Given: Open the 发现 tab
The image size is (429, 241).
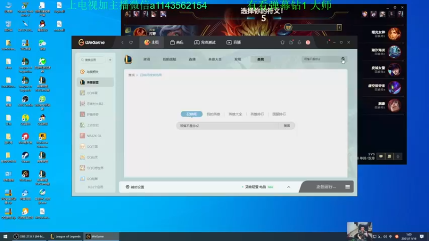Looking at the screenshot, I should click(x=238, y=59).
